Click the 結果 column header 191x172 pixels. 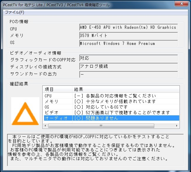(126, 89)
